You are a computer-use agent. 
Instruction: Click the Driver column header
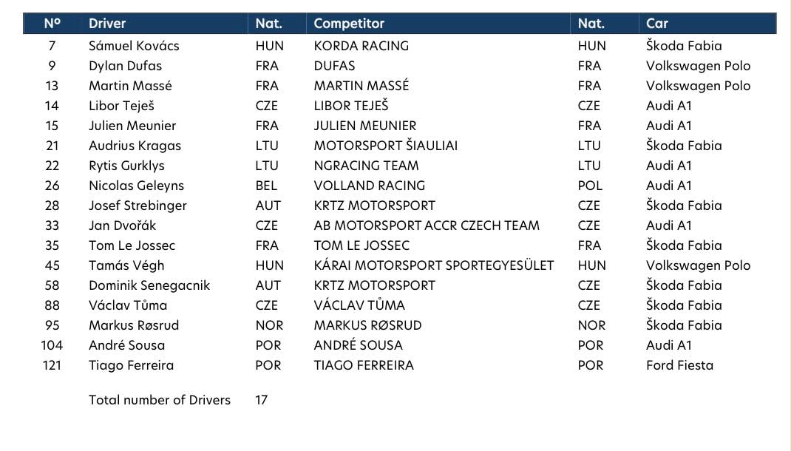(107, 24)
